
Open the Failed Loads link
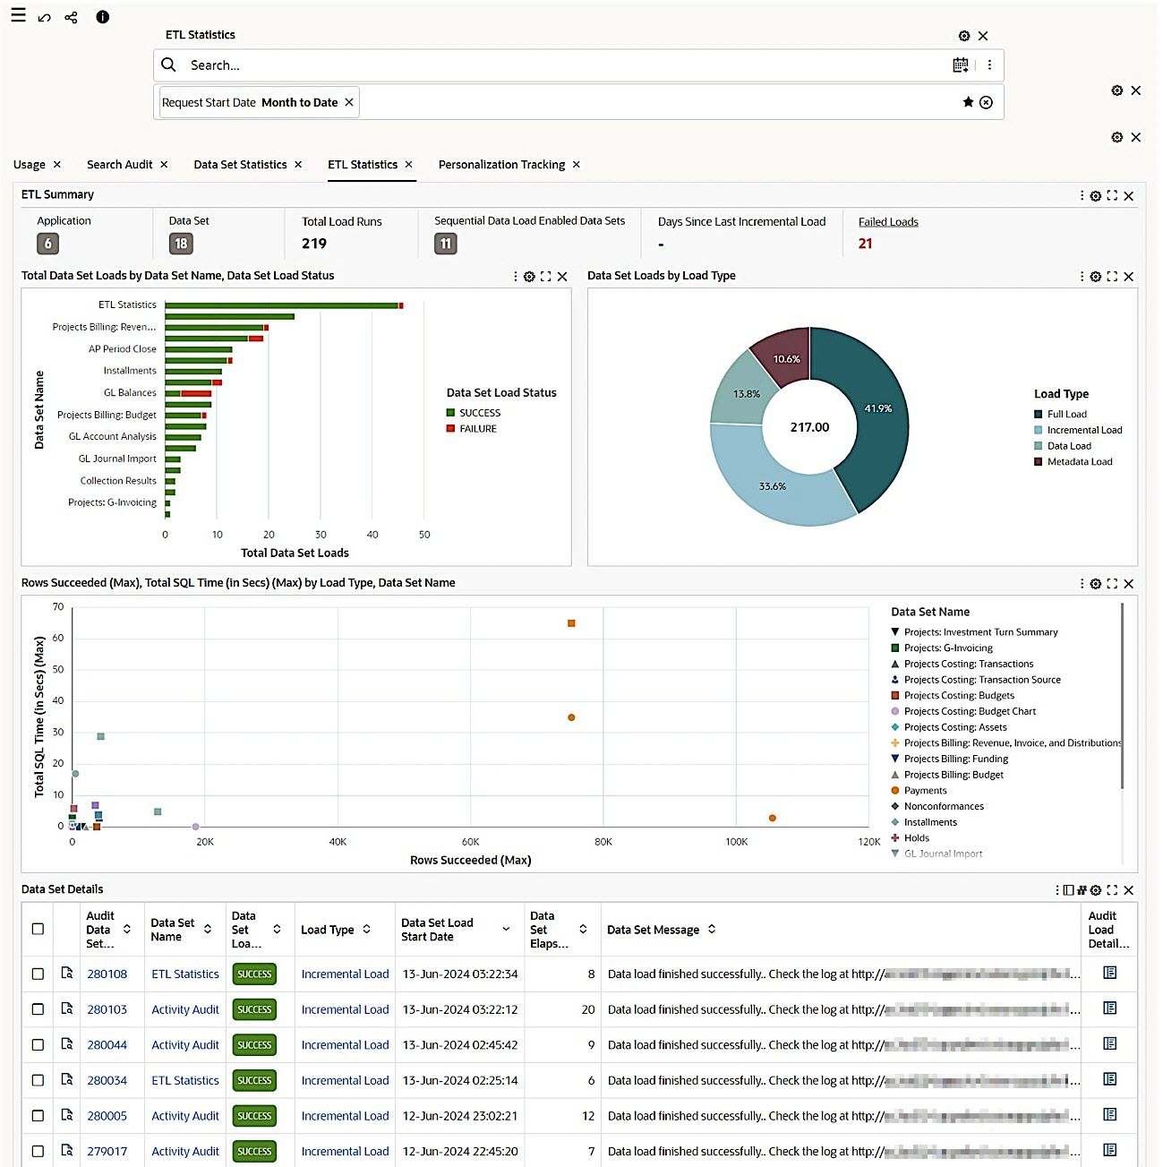(888, 222)
